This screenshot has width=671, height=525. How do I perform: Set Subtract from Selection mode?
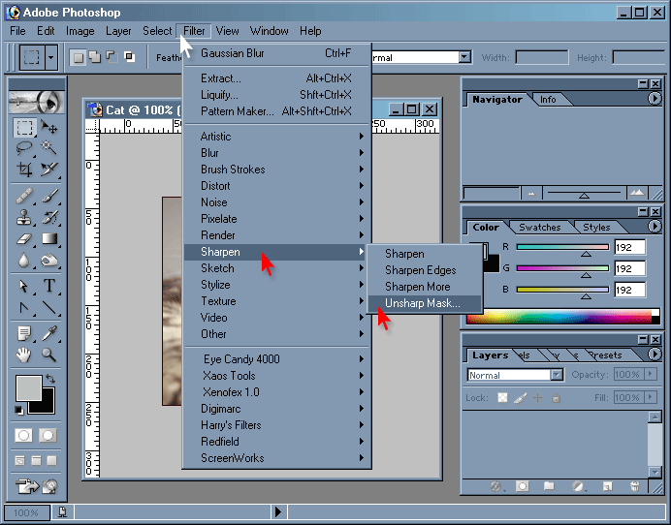112,57
